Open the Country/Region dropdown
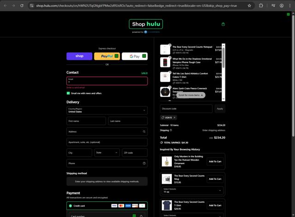This screenshot has height=217, width=295. click(107, 110)
